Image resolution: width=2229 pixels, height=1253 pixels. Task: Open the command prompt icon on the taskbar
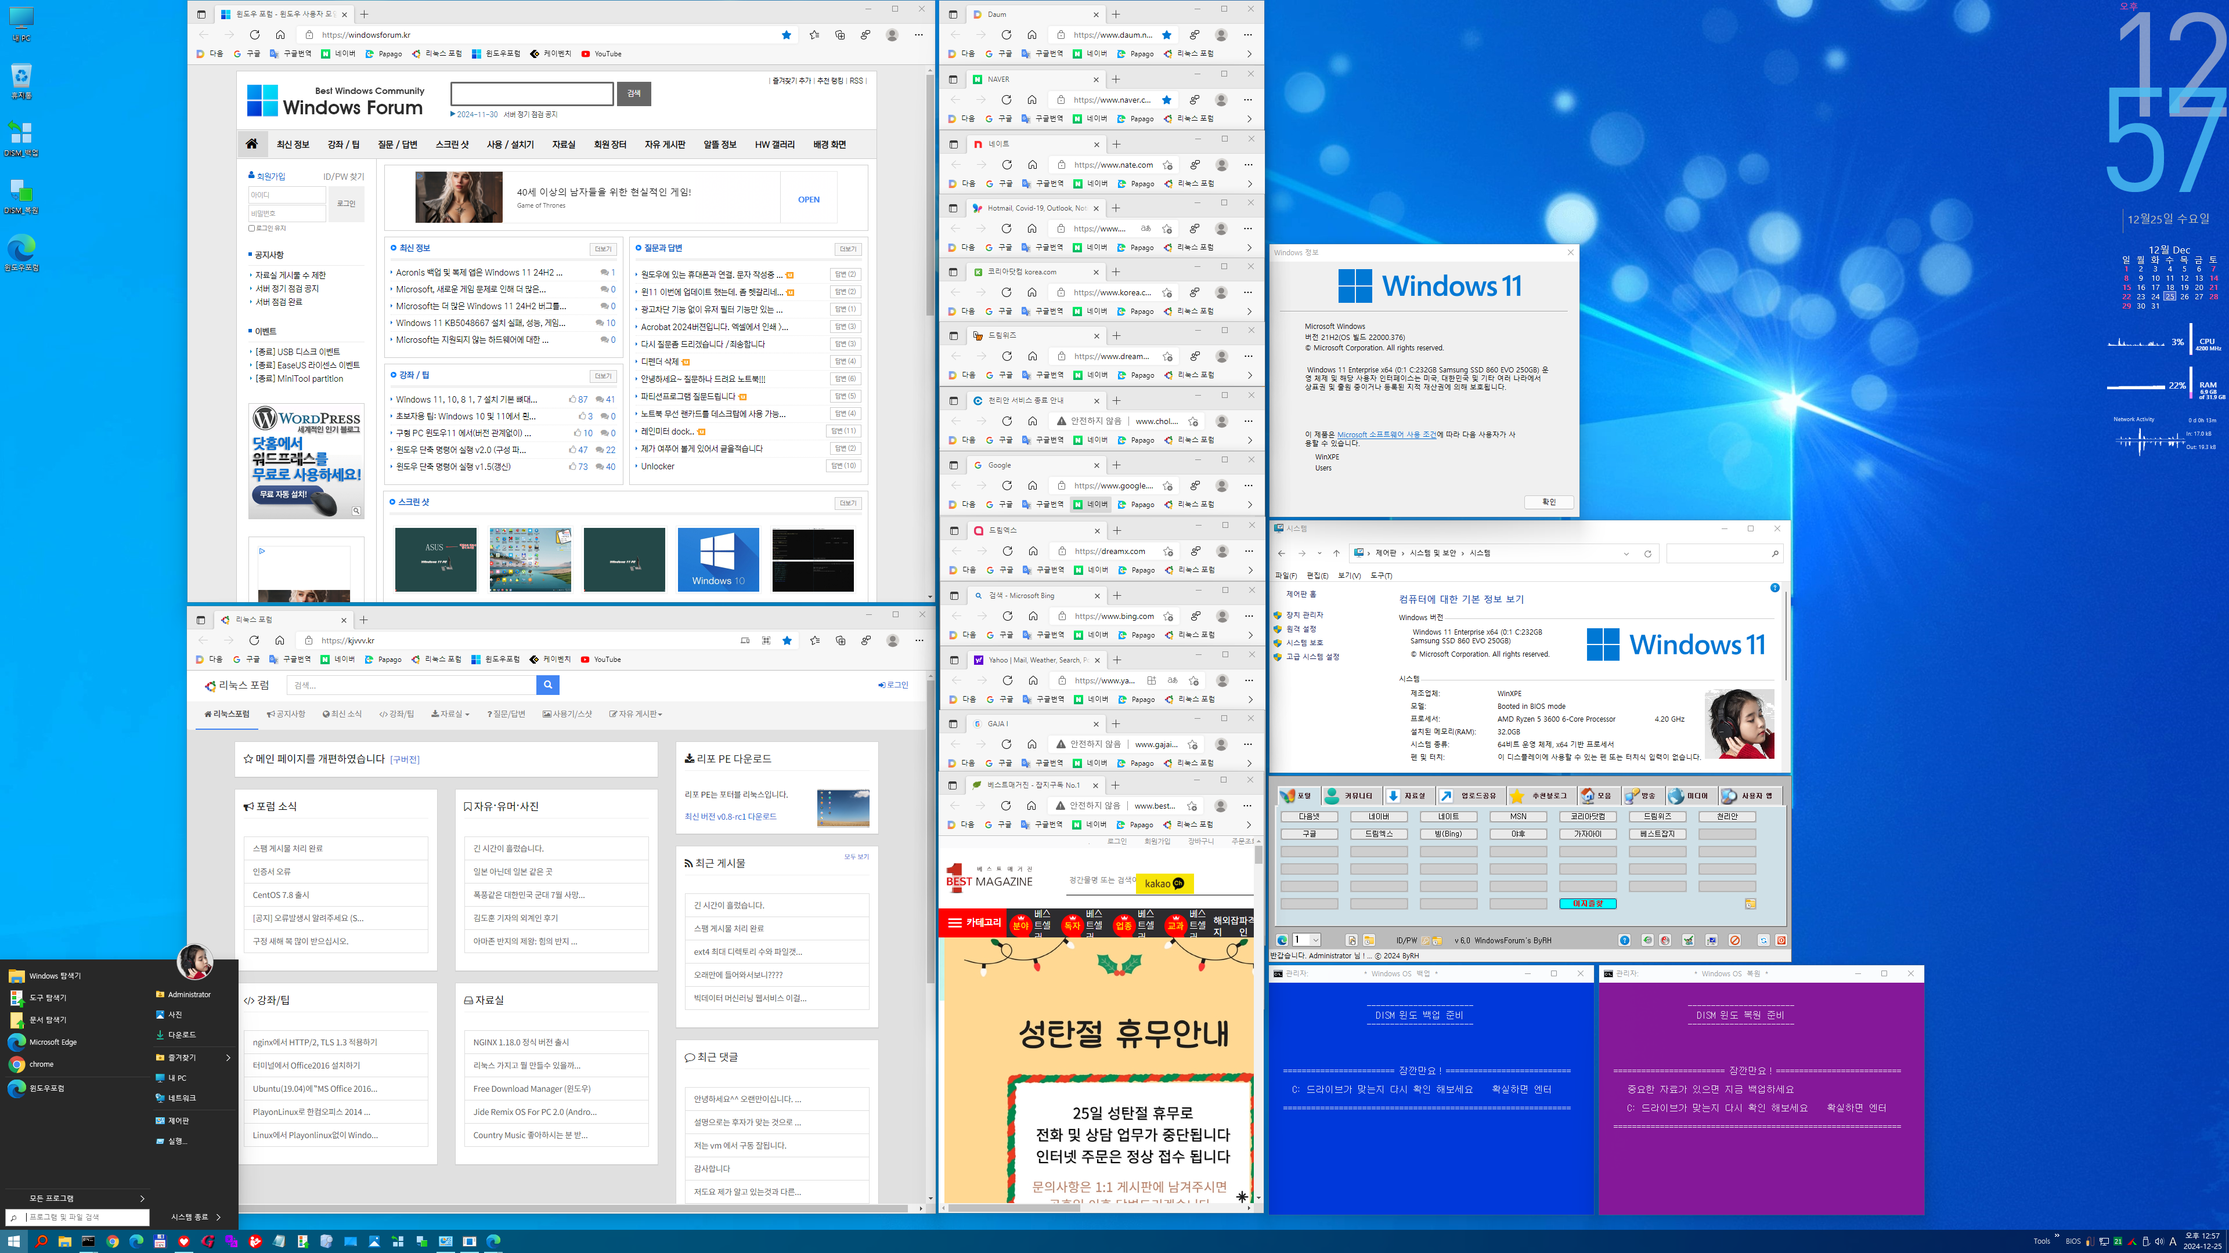click(x=88, y=1241)
